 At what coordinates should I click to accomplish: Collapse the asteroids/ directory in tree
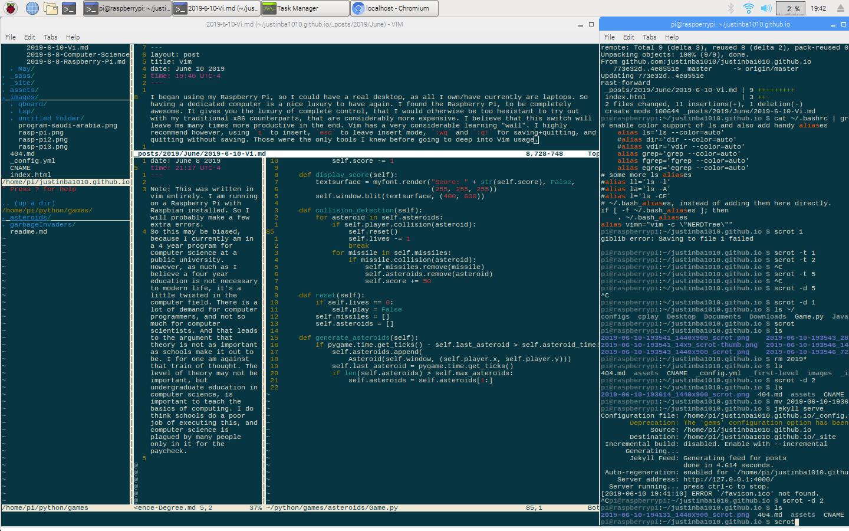tap(27, 217)
